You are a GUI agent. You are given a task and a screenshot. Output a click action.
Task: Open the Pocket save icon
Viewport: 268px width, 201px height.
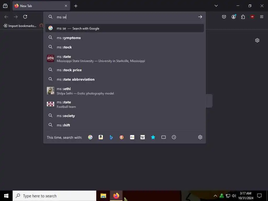(x=224, y=17)
